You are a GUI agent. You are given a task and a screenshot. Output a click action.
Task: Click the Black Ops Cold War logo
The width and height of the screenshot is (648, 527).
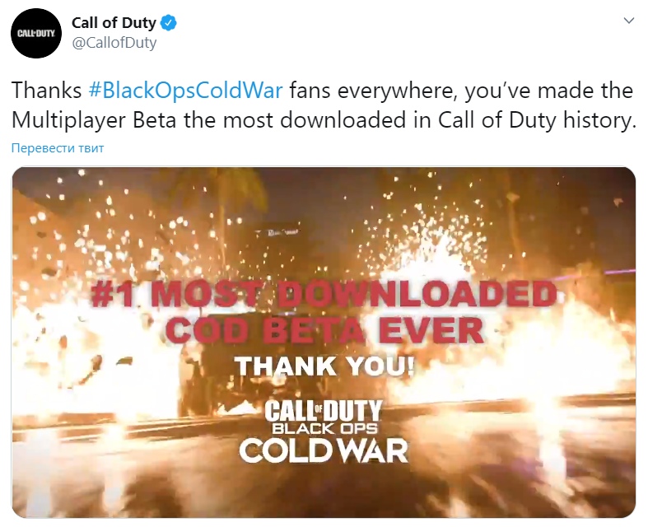click(x=323, y=431)
